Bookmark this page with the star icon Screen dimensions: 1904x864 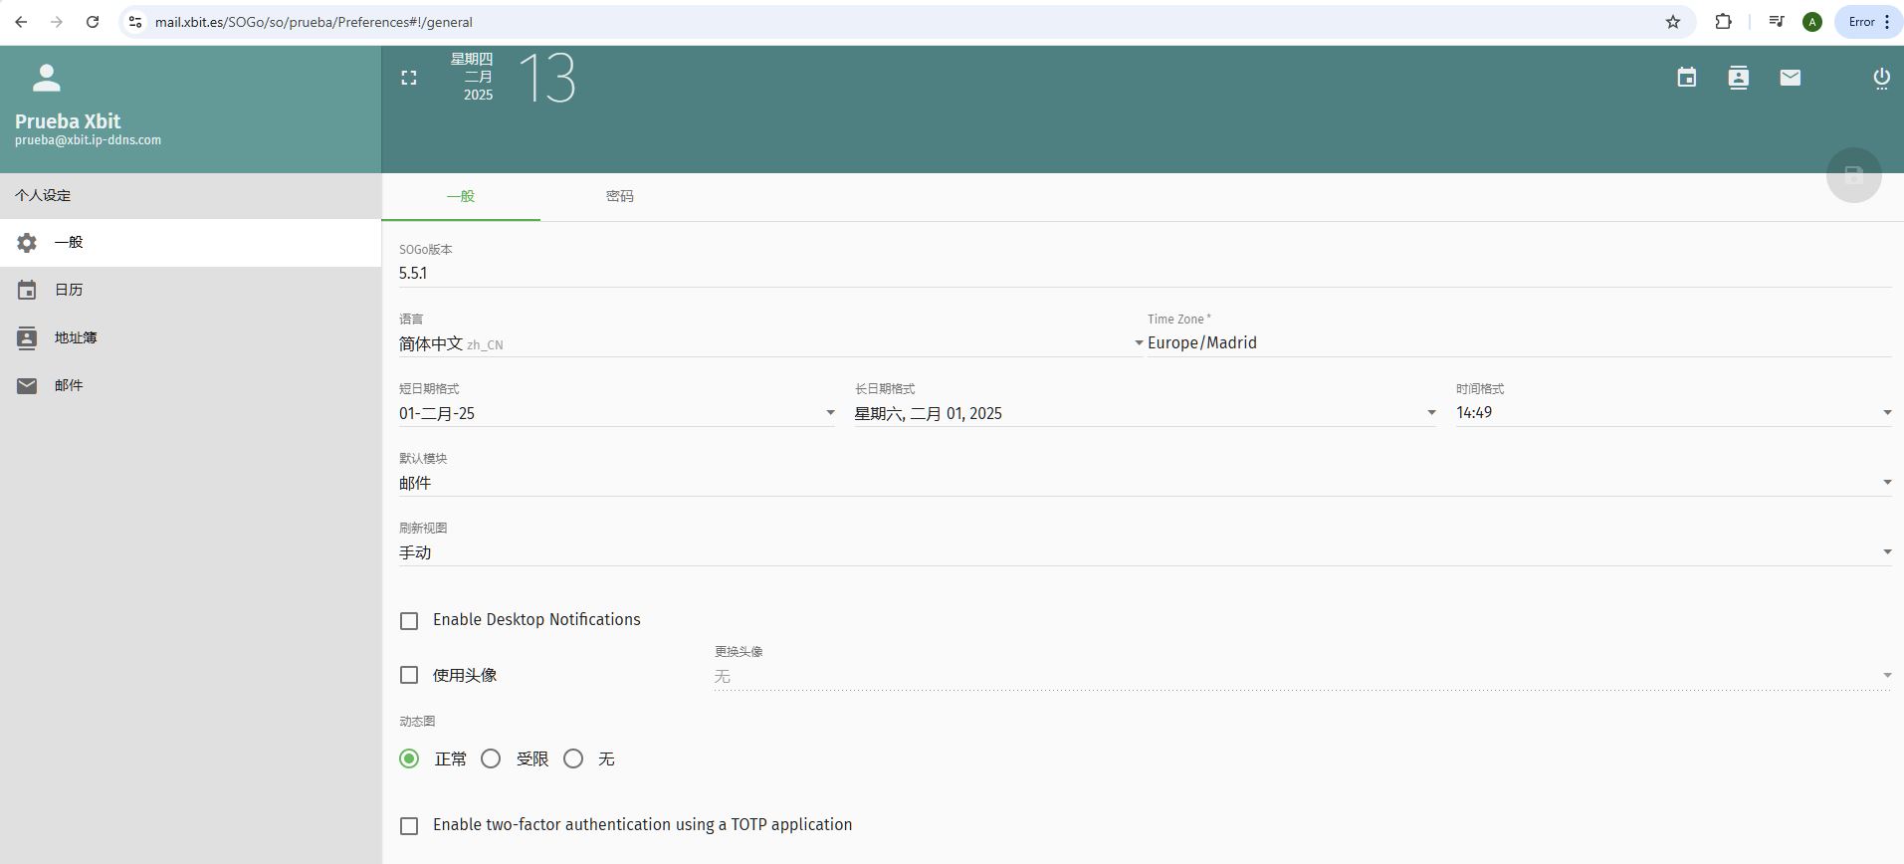[1673, 22]
